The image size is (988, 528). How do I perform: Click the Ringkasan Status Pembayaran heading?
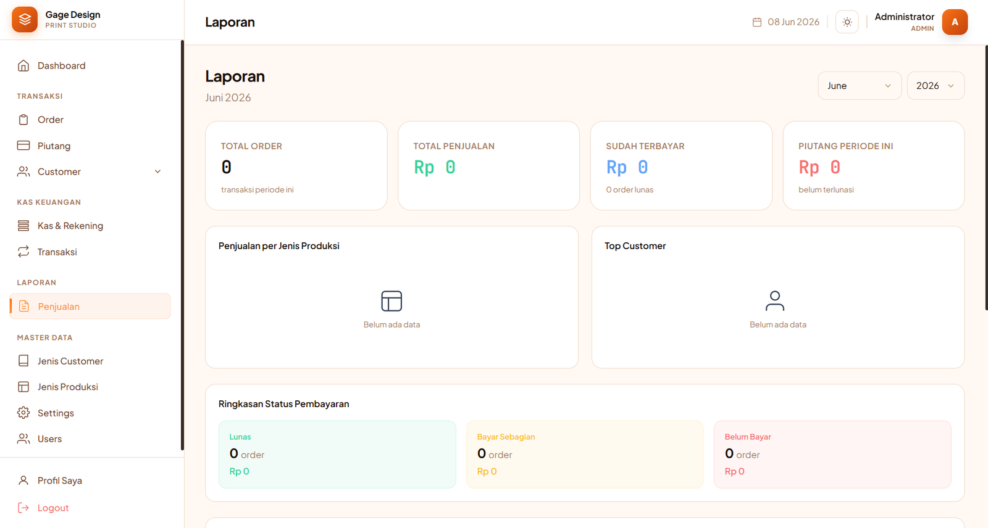pos(283,404)
